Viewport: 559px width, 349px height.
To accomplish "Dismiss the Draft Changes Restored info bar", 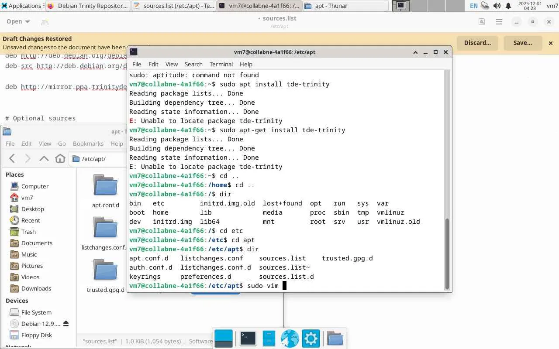I will point(551,43).
